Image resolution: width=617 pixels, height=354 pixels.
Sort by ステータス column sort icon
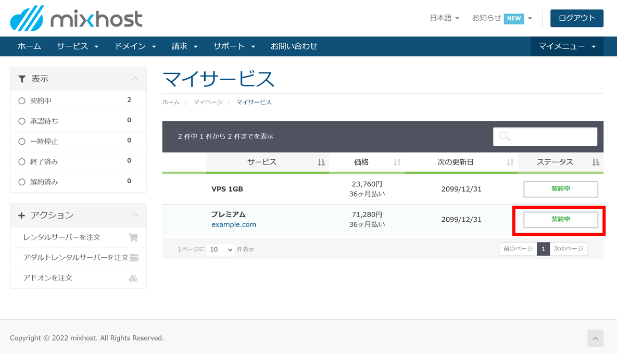point(596,162)
